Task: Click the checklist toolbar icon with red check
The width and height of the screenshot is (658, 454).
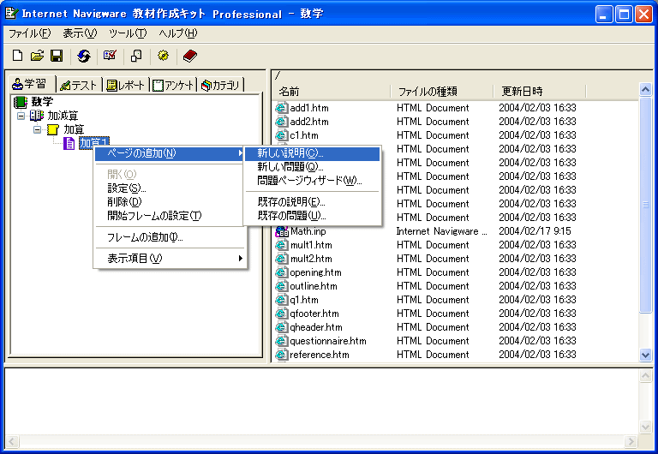Action: point(110,56)
